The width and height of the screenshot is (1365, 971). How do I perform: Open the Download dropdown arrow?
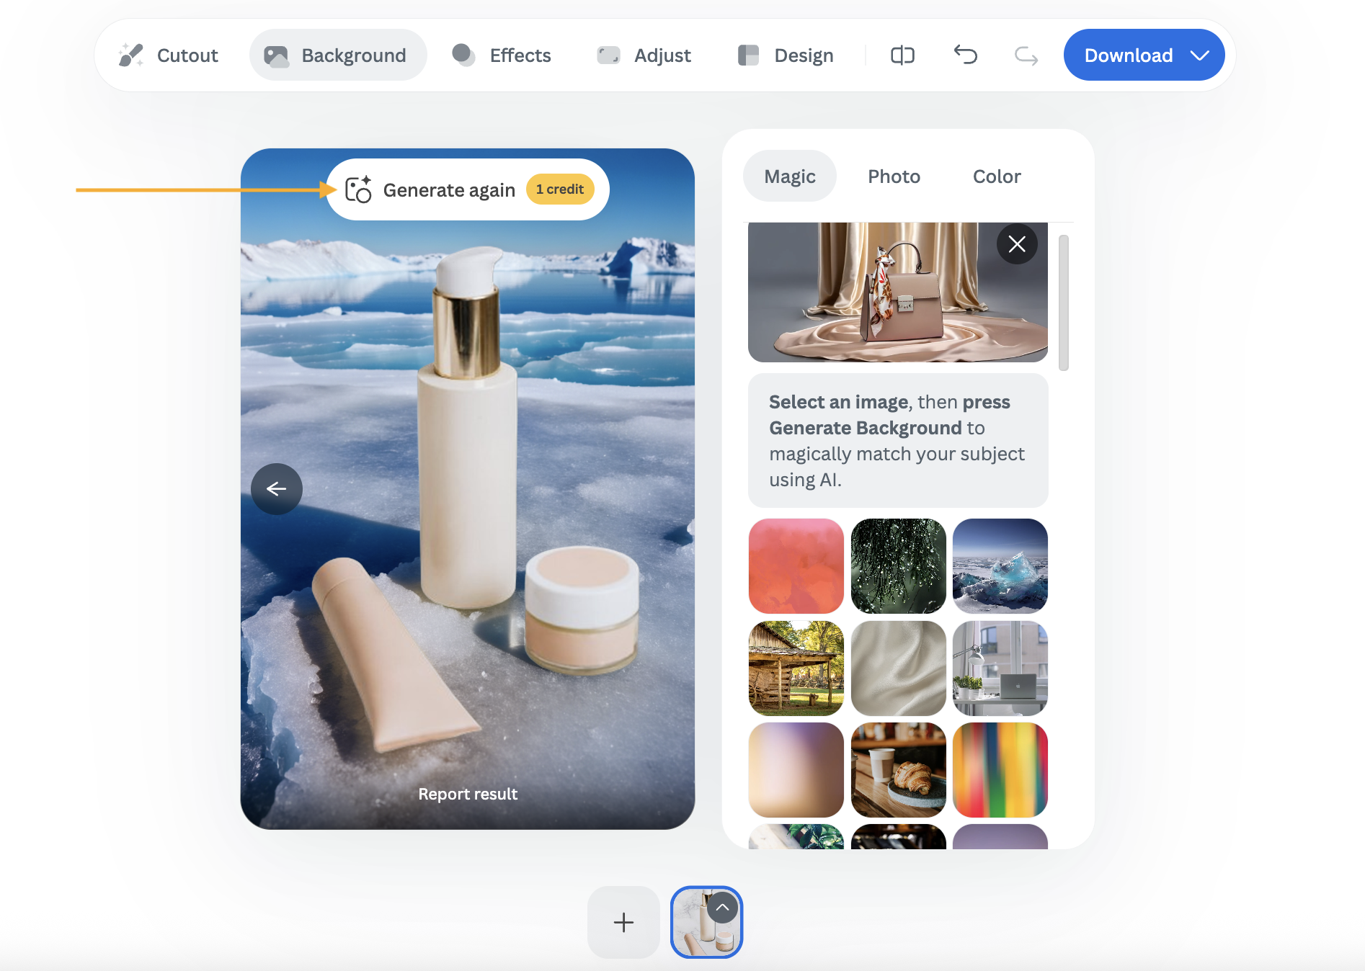pos(1200,55)
